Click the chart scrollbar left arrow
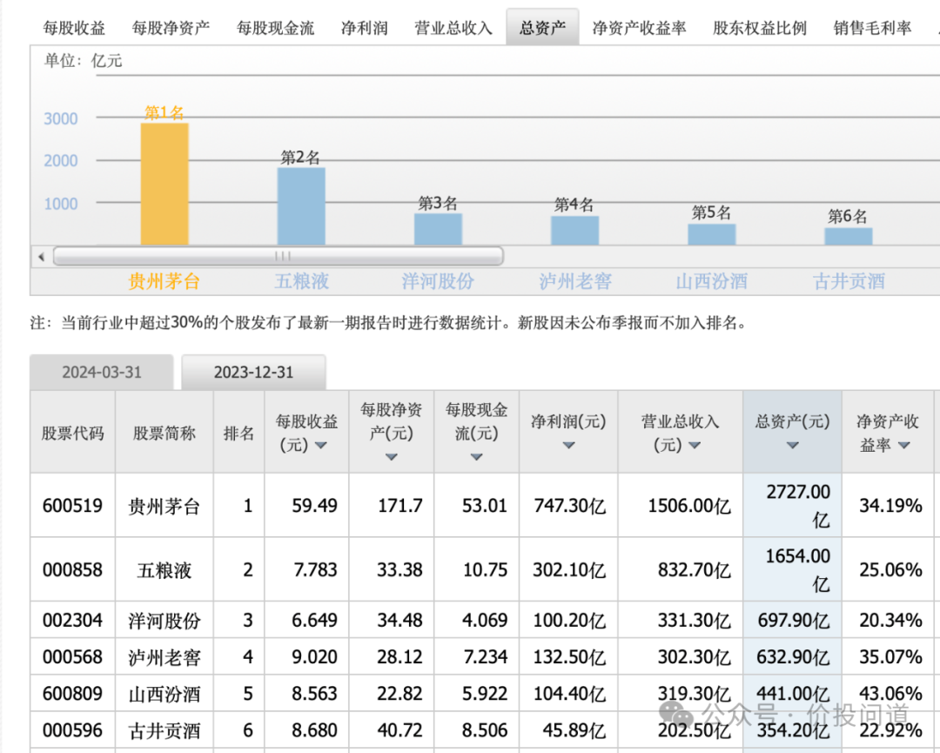The image size is (940, 753). [42, 257]
